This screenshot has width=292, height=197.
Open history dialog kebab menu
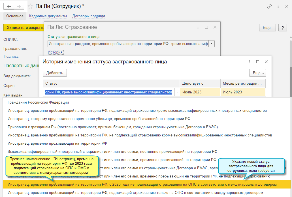(x=249, y=62)
